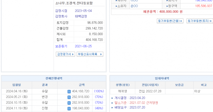Click the icon in the 2024.10.15 bid row
213x112 pixels.
tap(69, 103)
